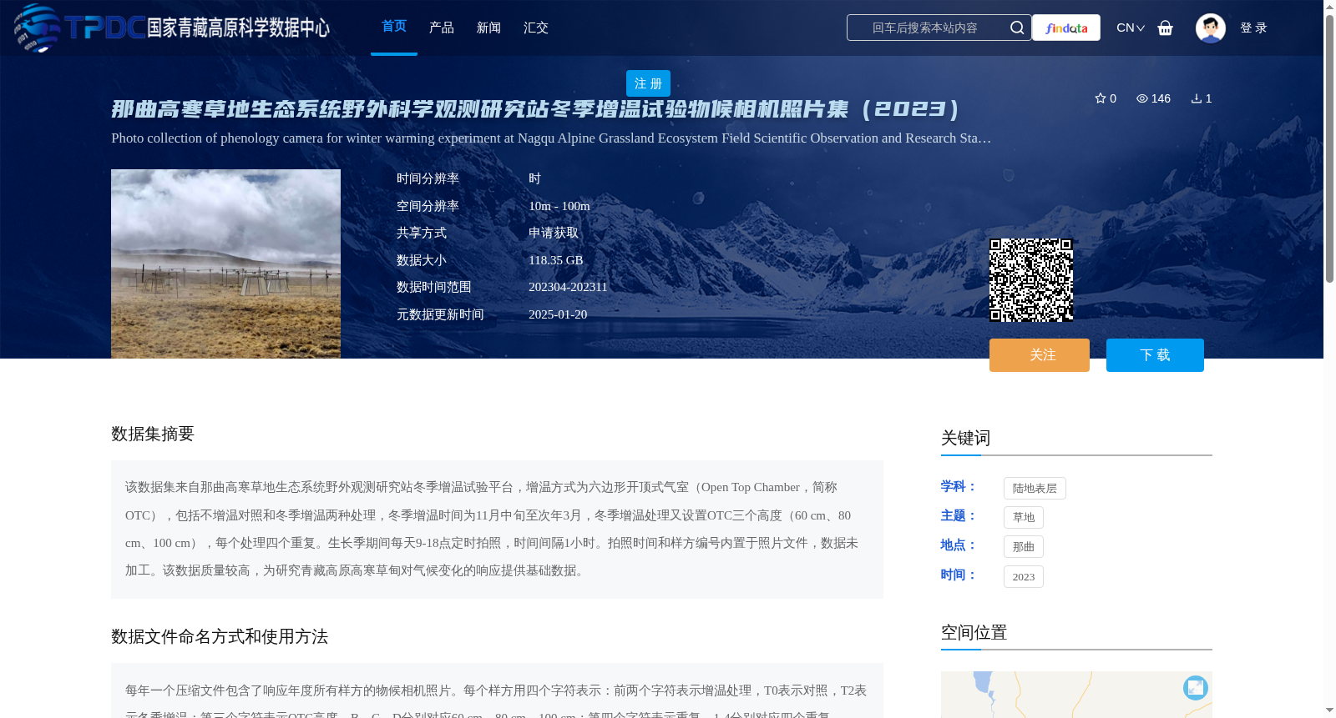The width and height of the screenshot is (1336, 718).
Task: Click the 注册 register button
Action: tap(648, 83)
